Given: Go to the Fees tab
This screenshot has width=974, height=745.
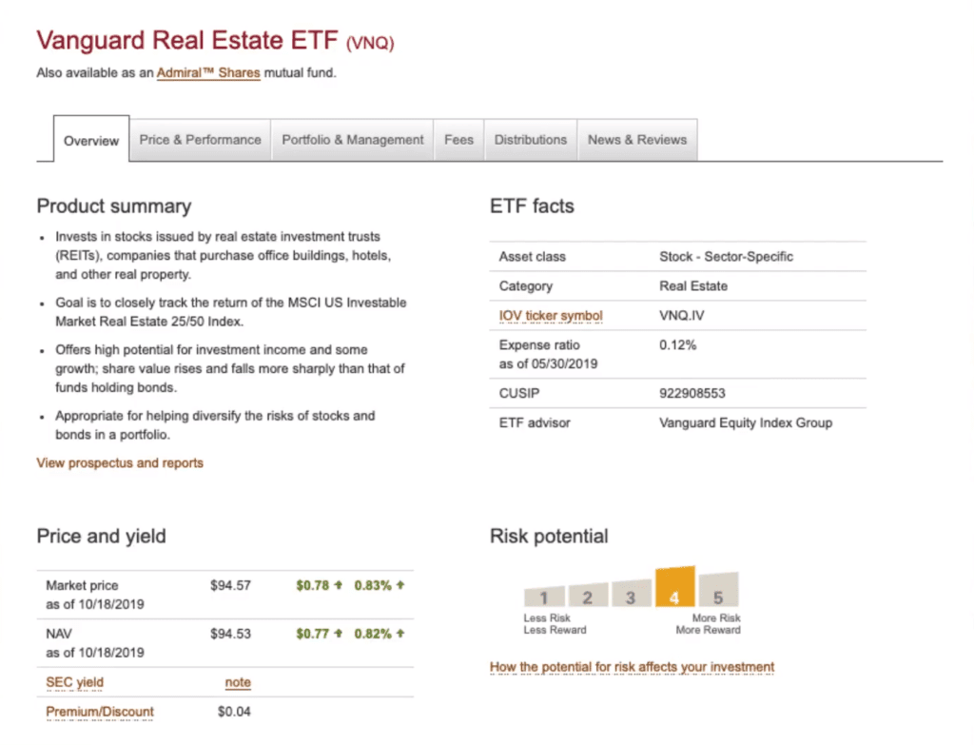Looking at the screenshot, I should (x=458, y=140).
